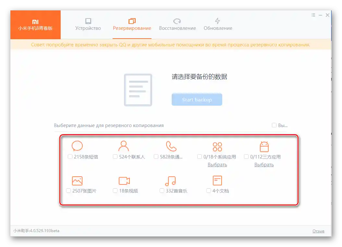Click the Устройство device icon
Image resolution: width=342 pixels, height=247 pixels.
coord(88,21)
